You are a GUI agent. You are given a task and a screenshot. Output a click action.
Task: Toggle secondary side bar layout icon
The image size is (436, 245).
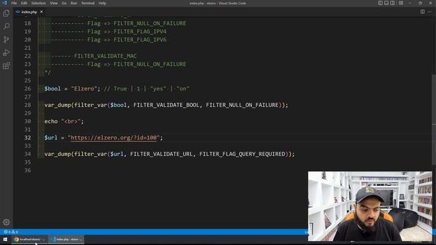[392, 3]
